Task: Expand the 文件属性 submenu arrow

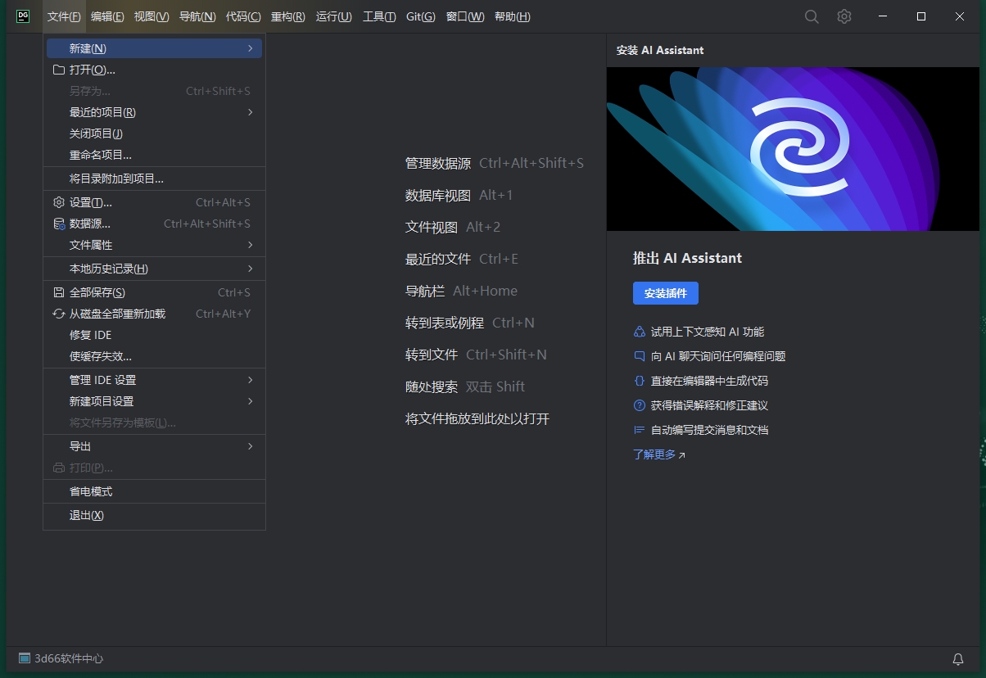Action: 251,245
